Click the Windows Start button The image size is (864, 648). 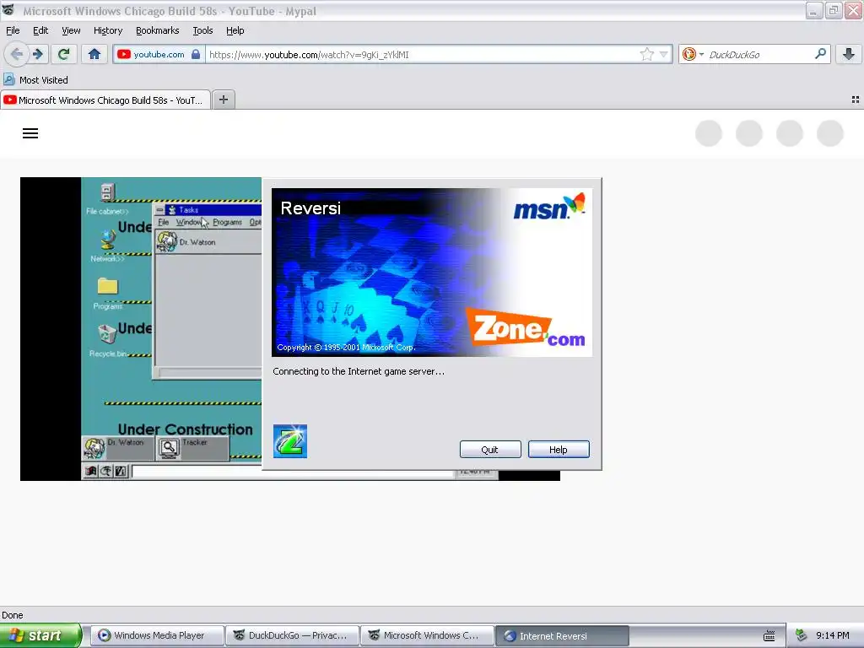[40, 635]
